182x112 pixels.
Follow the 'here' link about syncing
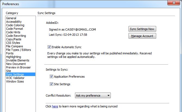55,107
